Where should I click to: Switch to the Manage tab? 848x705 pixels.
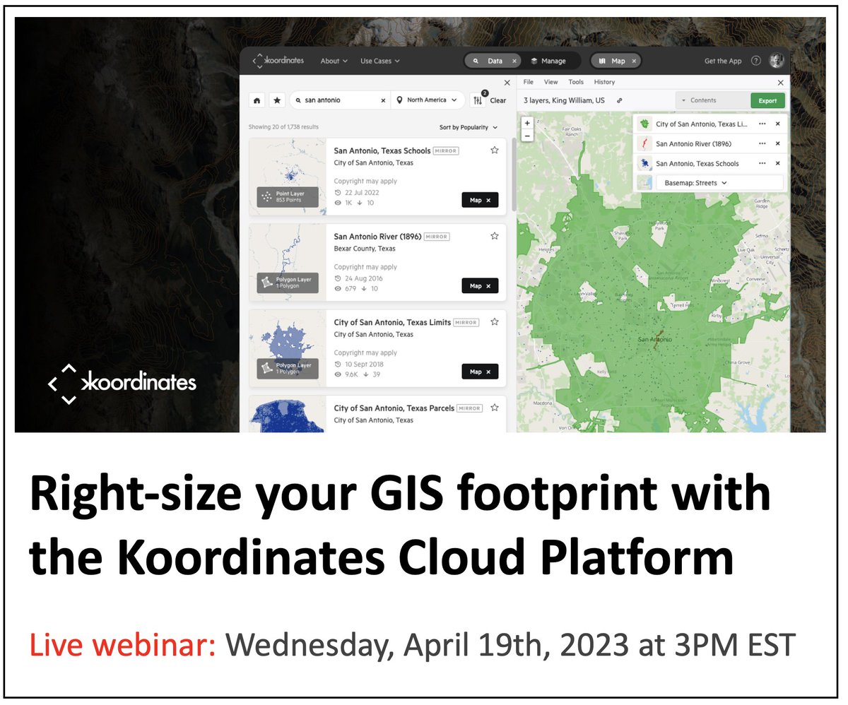coord(548,61)
